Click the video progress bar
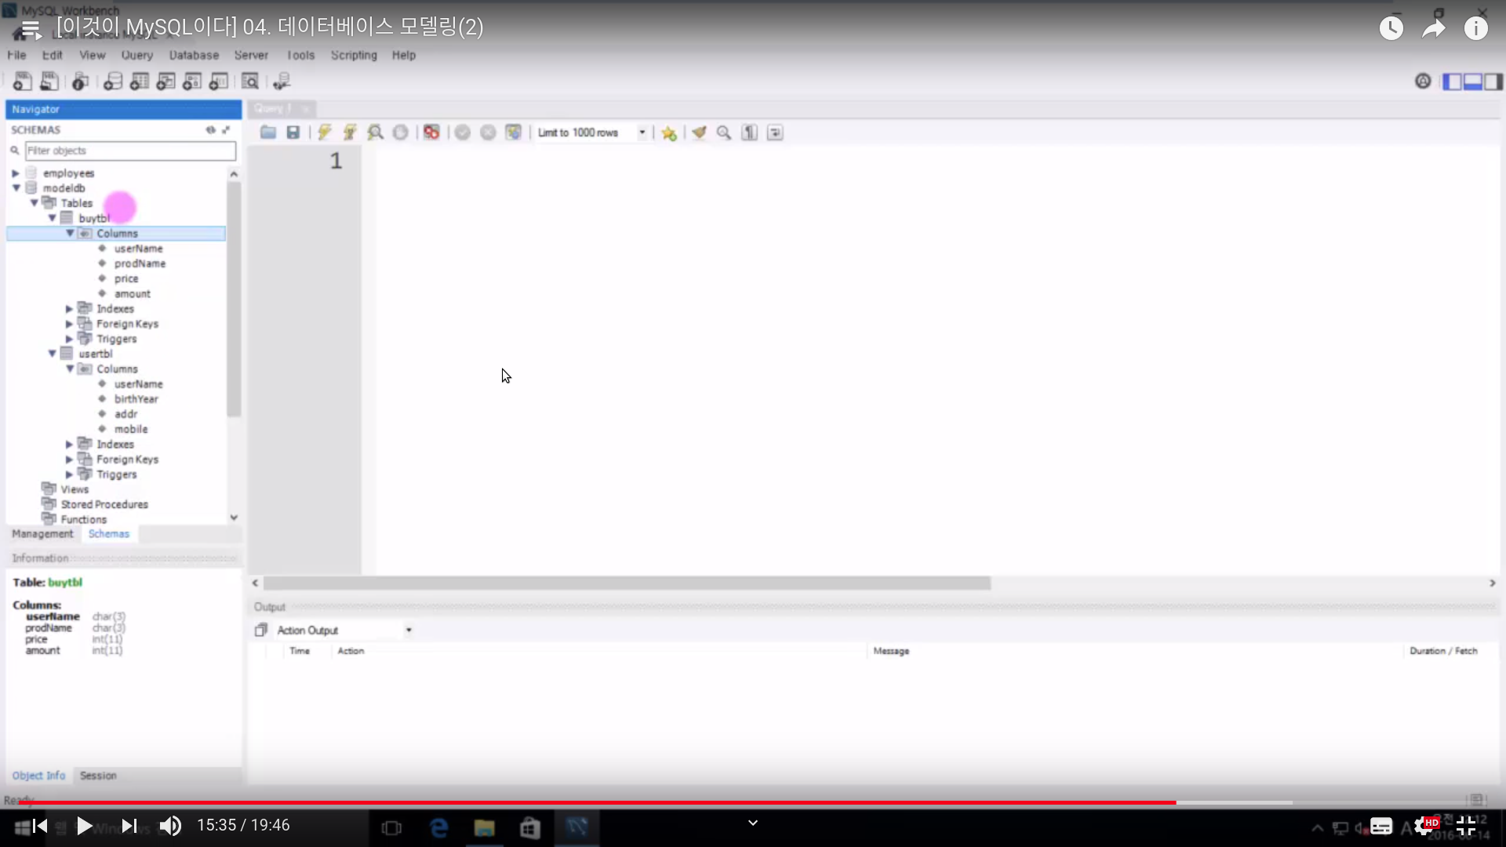 753,803
